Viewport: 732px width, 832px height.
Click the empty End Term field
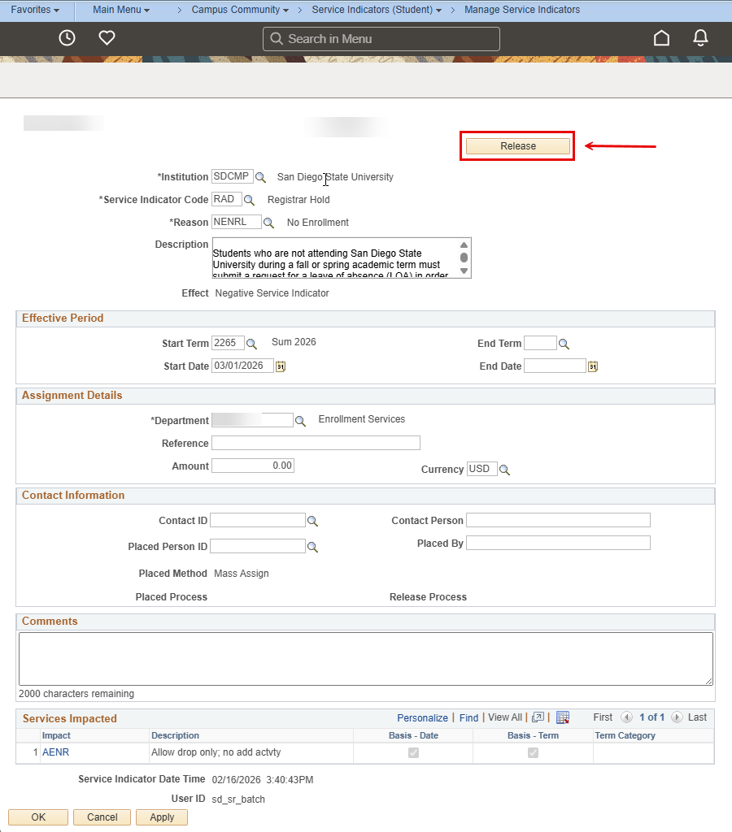click(x=540, y=343)
